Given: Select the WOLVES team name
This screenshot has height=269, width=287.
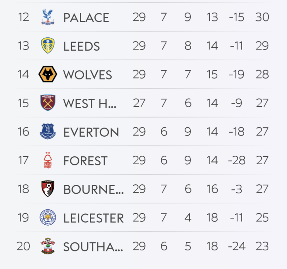Looking at the screenshot, I should point(87,75).
